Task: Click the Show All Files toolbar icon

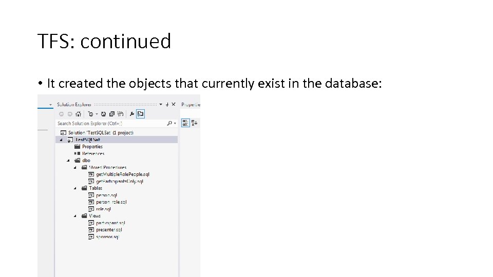Action: (x=120, y=114)
